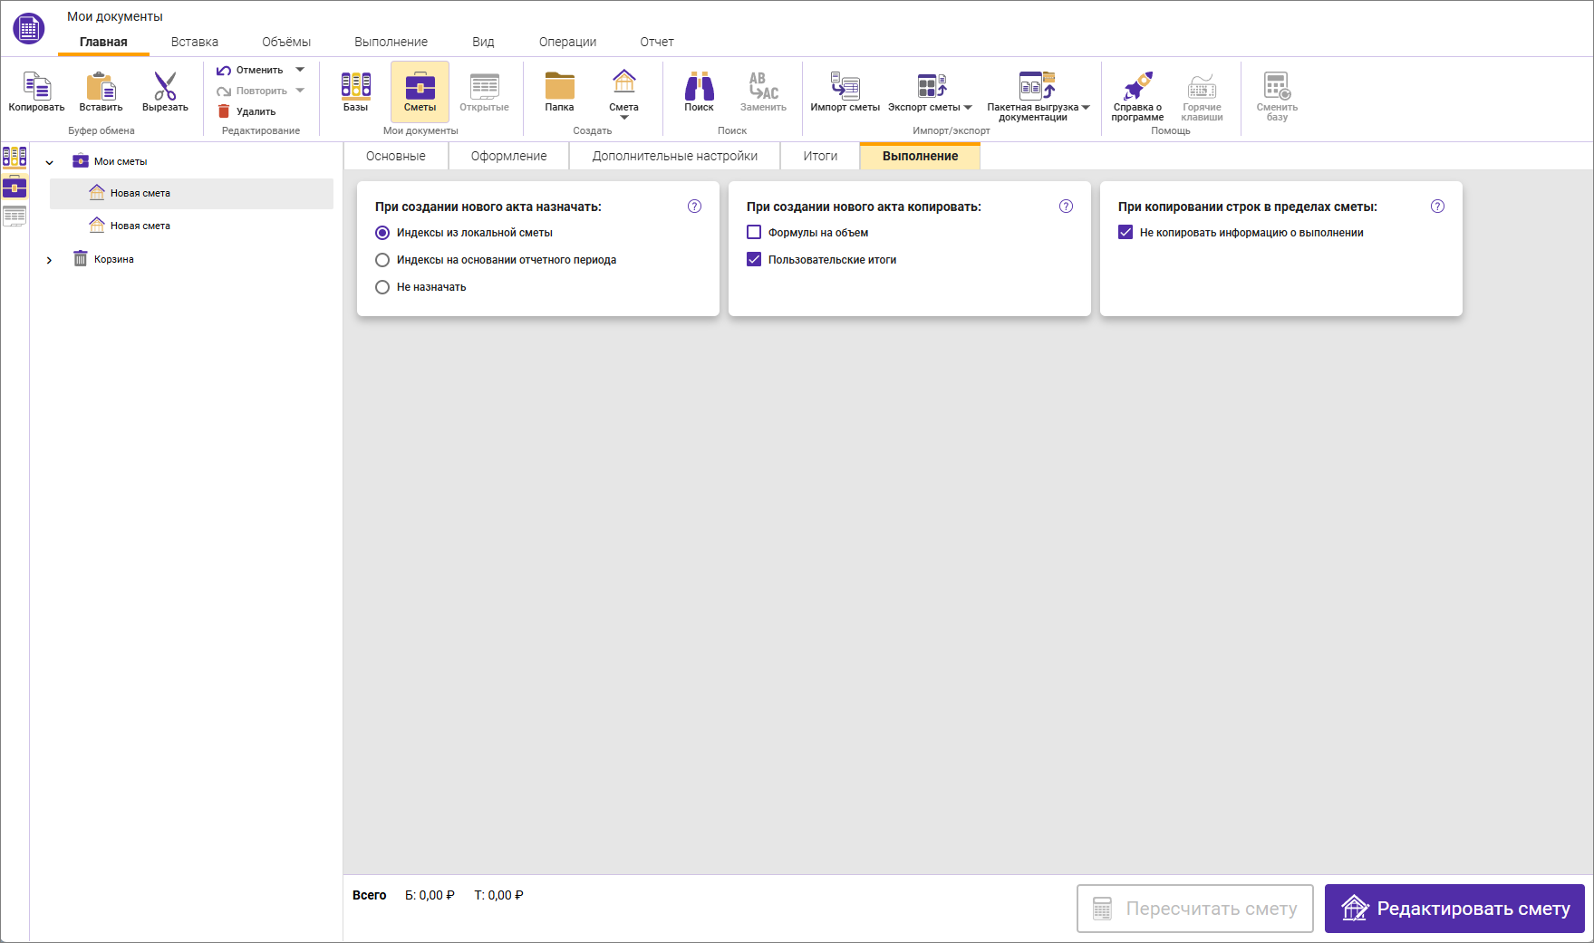Open the Bases (Базы) binders icon
Viewport: 1594px width, 943px height.
(355, 87)
